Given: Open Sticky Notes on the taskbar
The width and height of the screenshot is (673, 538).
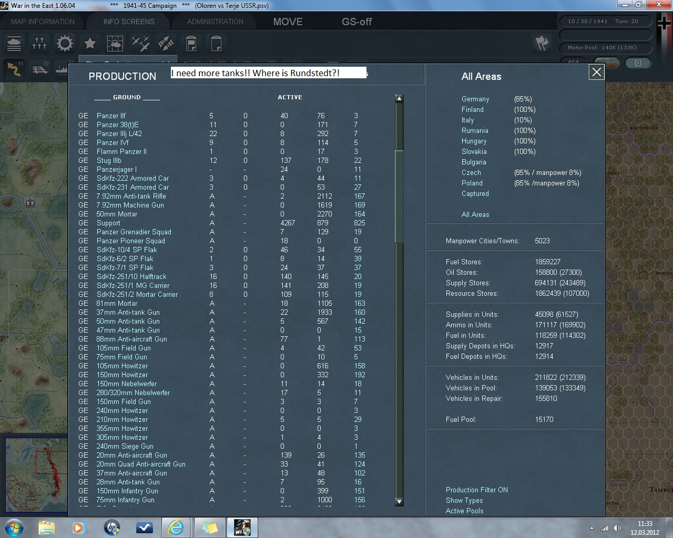Looking at the screenshot, I should [209, 527].
